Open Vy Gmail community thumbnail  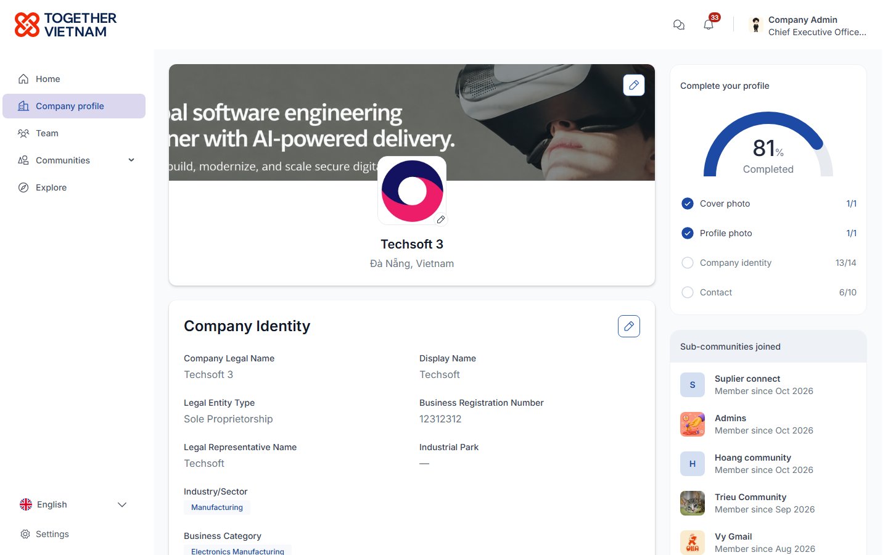tap(693, 543)
